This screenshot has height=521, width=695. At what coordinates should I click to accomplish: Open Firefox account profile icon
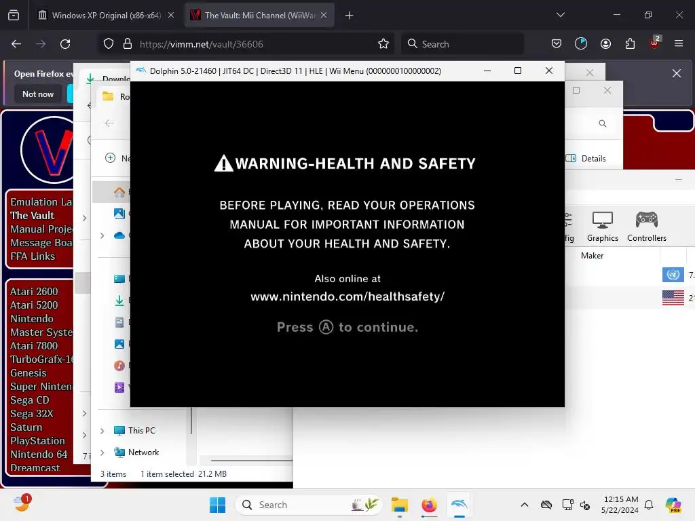click(x=605, y=43)
